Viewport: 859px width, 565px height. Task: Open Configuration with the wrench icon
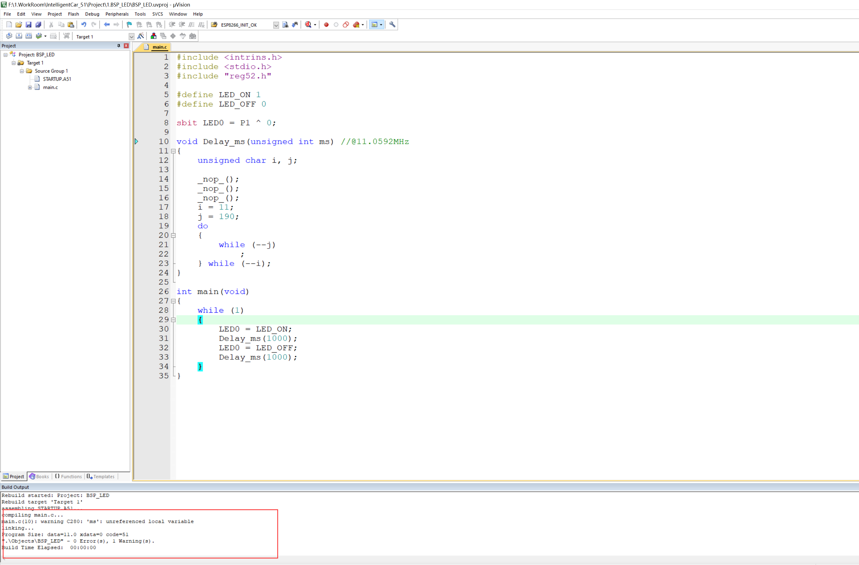click(x=392, y=24)
